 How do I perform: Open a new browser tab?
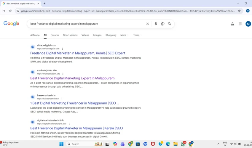[x=44, y=4]
